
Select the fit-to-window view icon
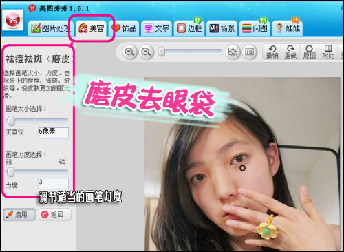[x=233, y=52]
